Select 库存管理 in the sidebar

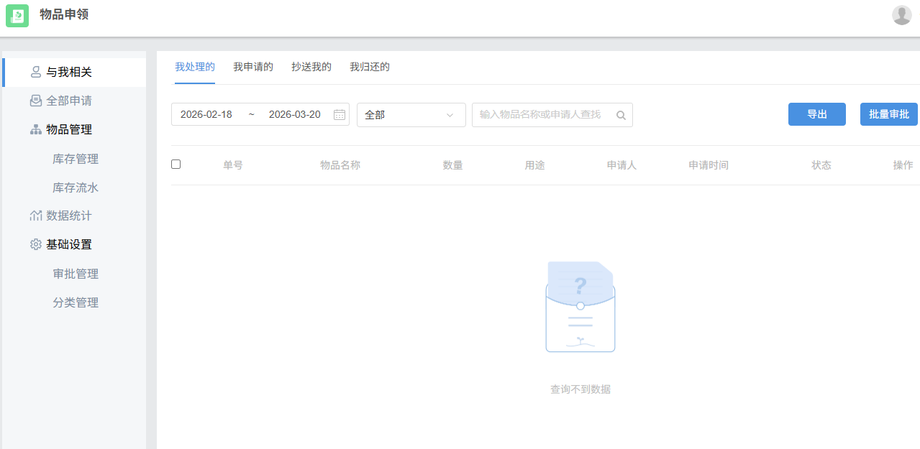coord(76,159)
